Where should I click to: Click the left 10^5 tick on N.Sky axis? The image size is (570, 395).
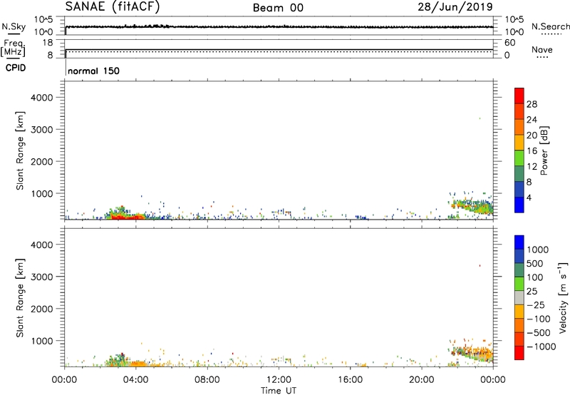pyautogui.click(x=43, y=19)
